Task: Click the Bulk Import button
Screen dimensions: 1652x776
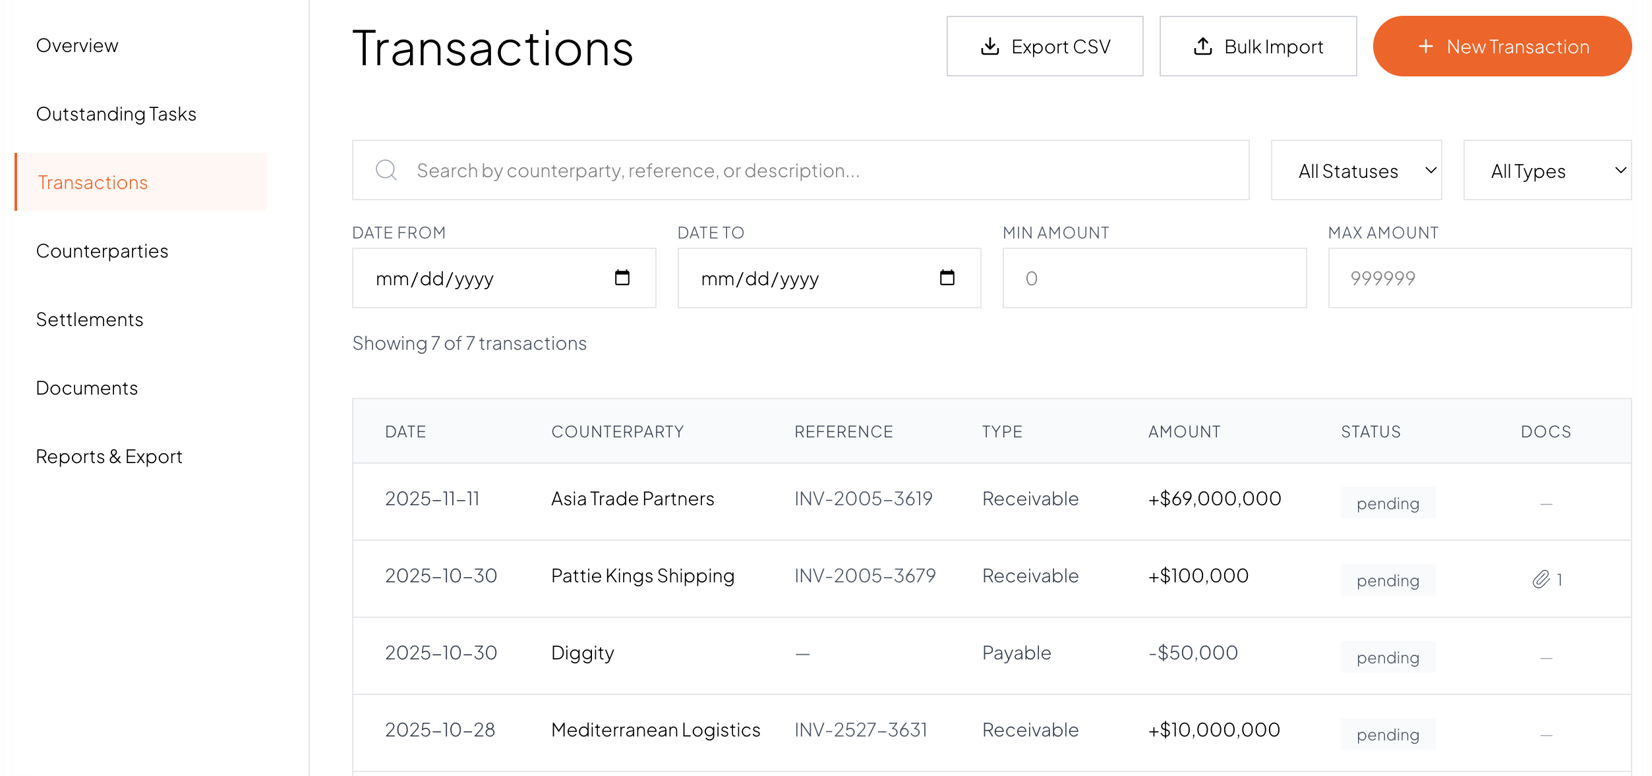Action: [x=1257, y=46]
